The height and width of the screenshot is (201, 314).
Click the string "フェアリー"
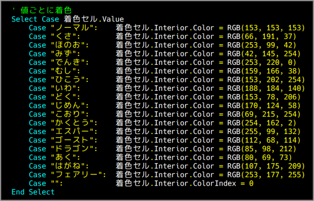click(x=76, y=174)
